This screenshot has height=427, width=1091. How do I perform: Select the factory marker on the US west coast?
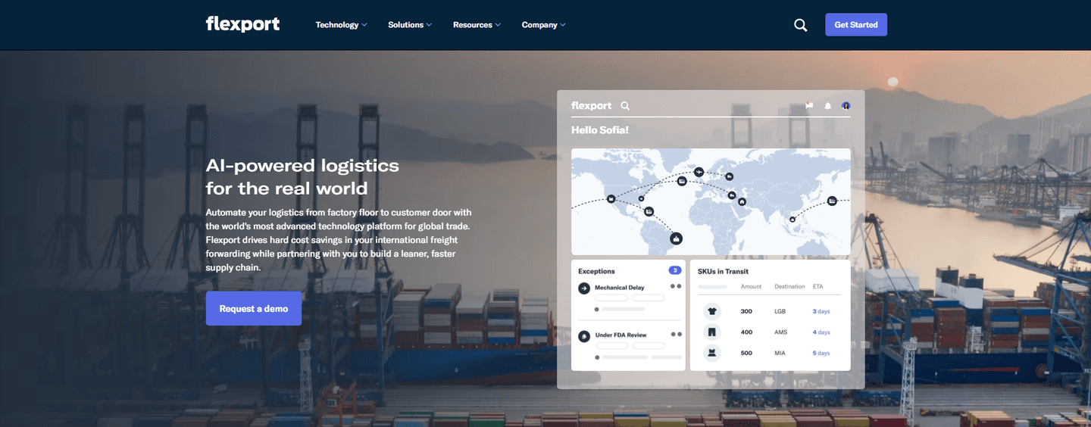tap(611, 199)
